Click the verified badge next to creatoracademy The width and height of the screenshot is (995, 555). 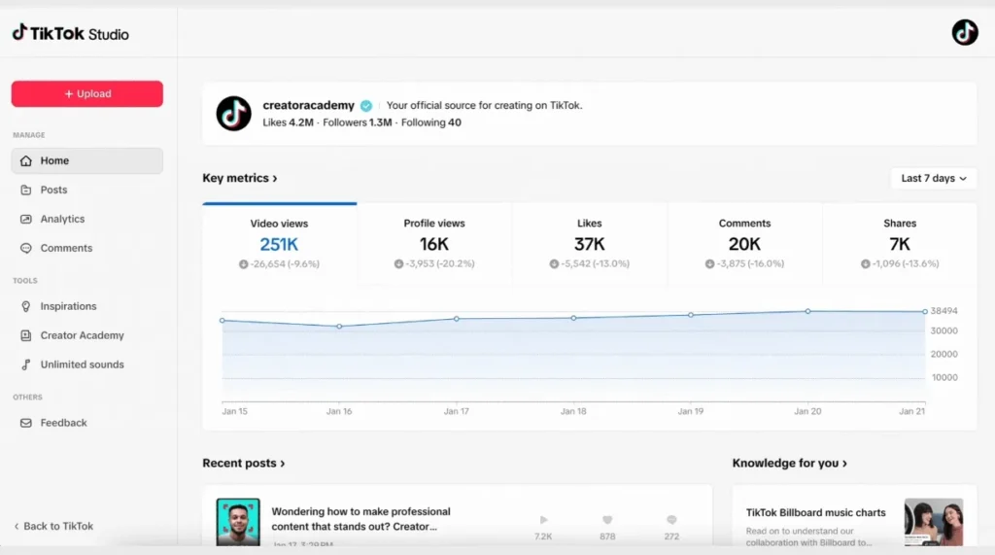pos(366,105)
